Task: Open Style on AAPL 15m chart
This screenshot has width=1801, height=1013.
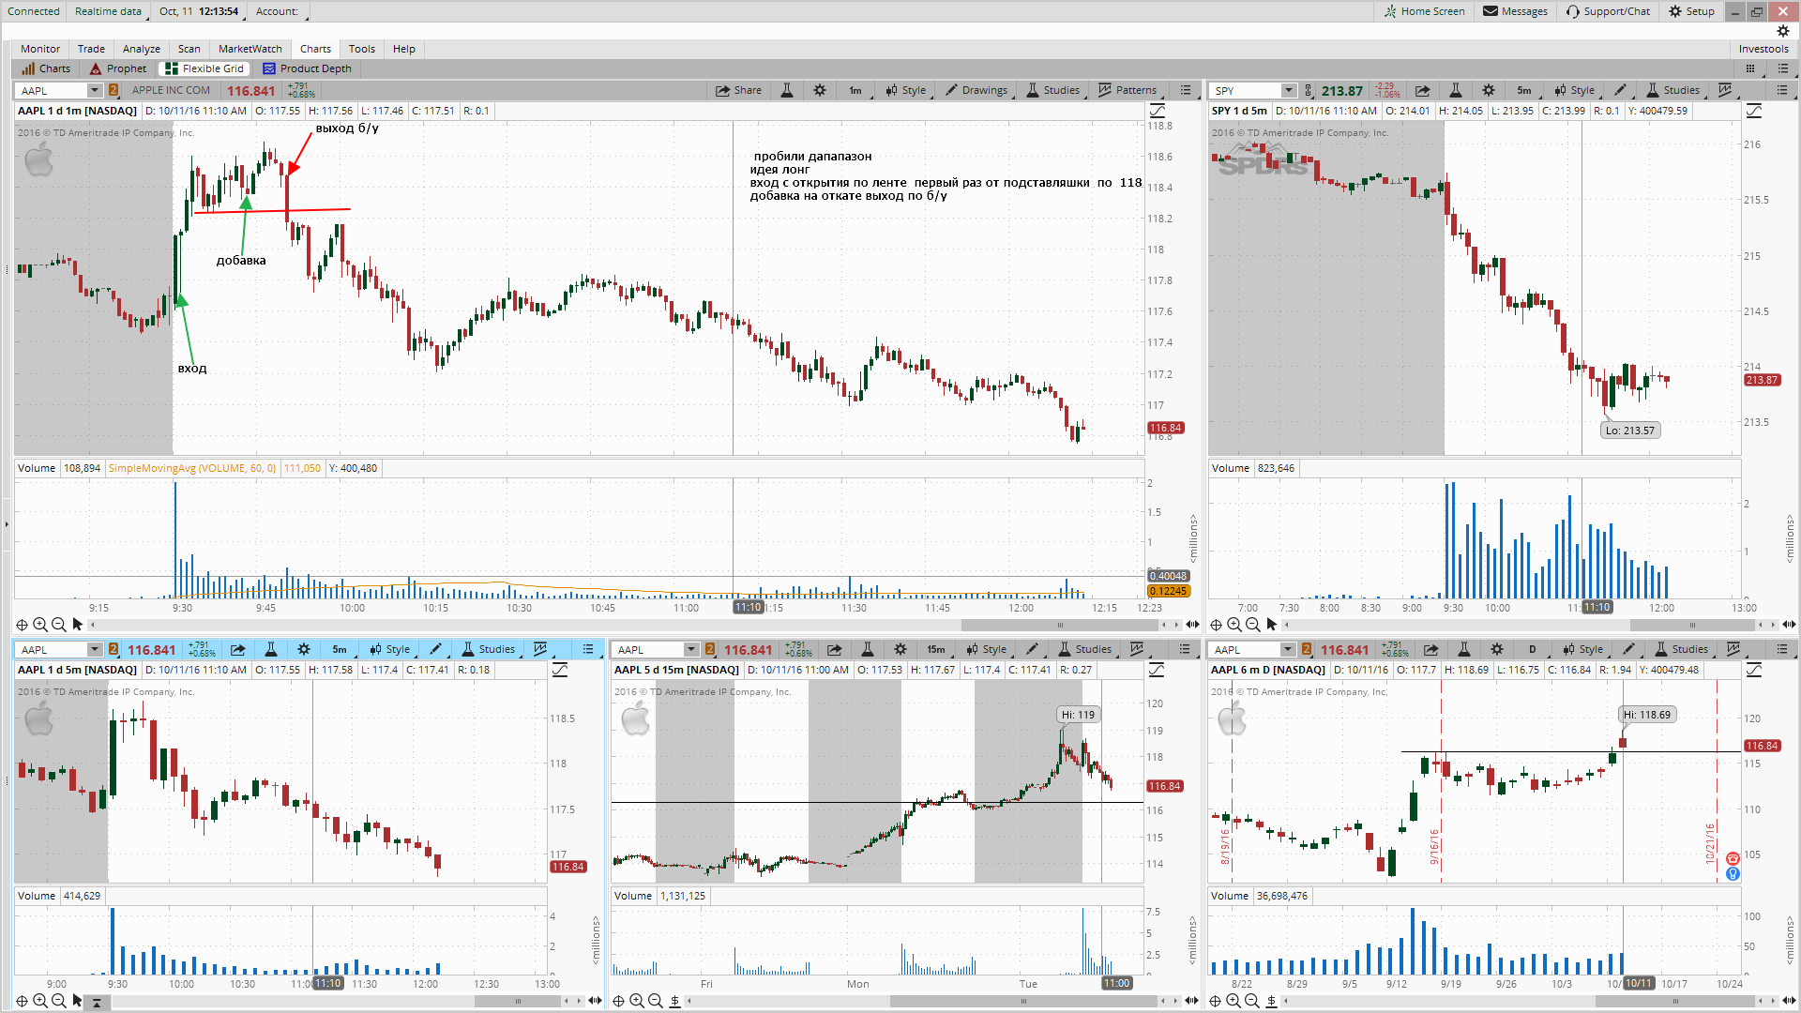Action: [986, 649]
